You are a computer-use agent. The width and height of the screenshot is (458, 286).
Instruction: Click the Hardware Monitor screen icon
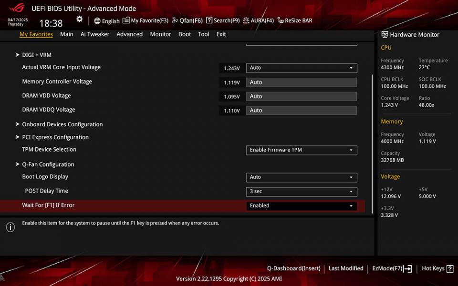[385, 34]
